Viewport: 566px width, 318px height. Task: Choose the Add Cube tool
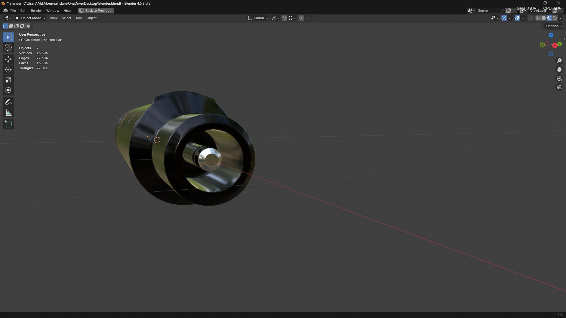click(x=8, y=124)
